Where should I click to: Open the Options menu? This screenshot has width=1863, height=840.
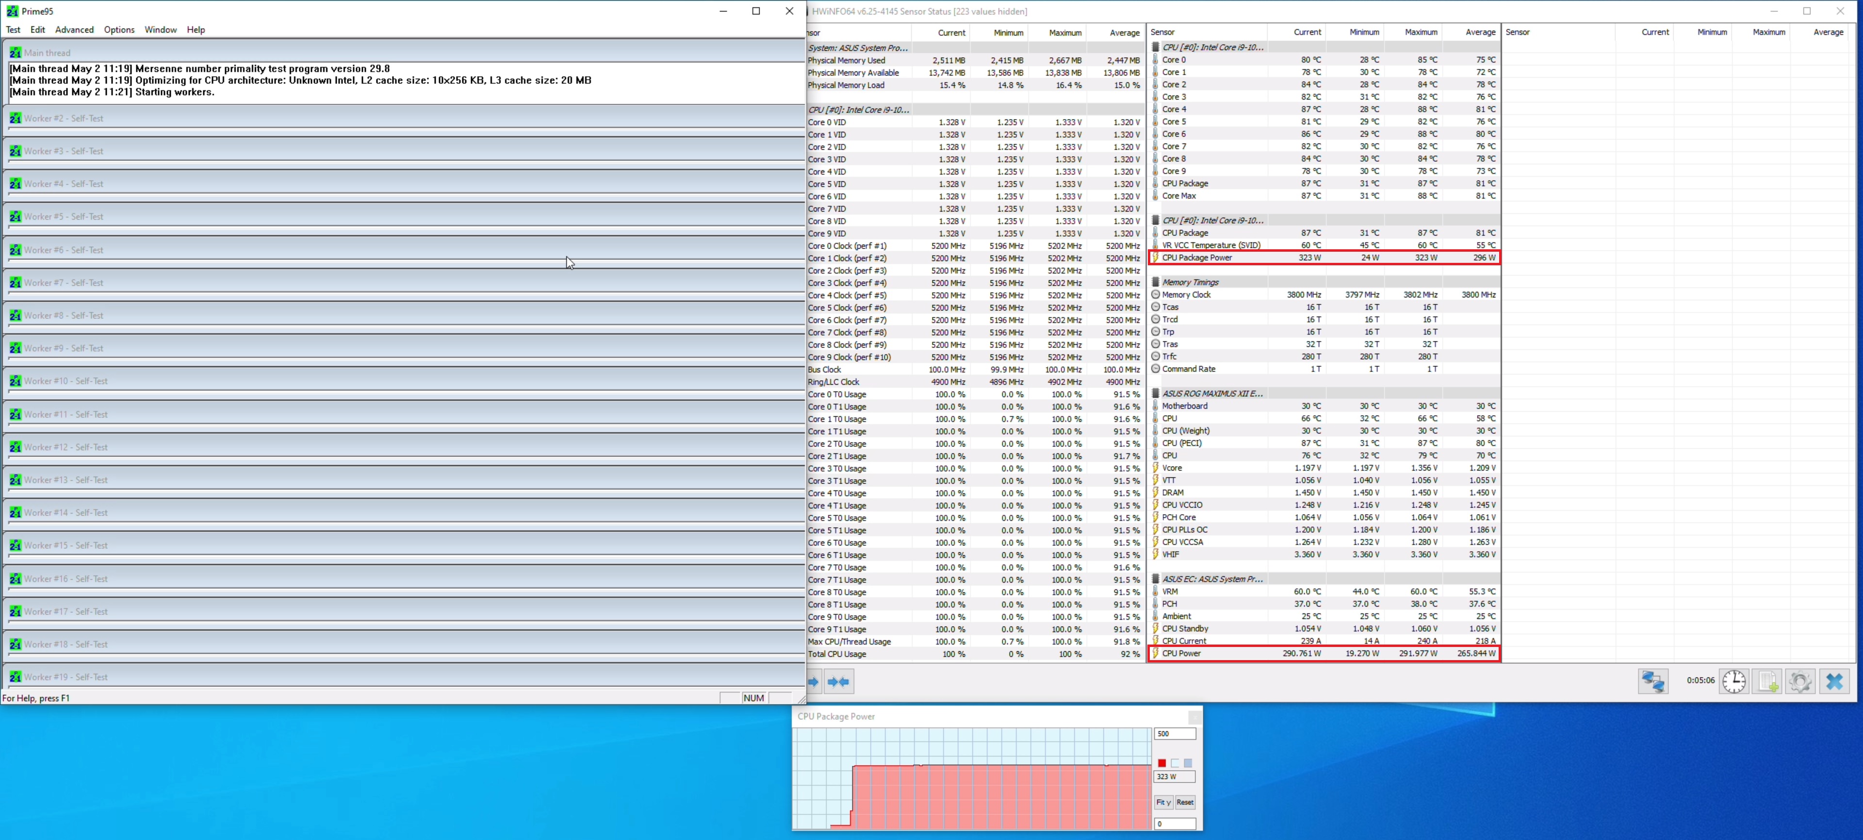pyautogui.click(x=118, y=30)
